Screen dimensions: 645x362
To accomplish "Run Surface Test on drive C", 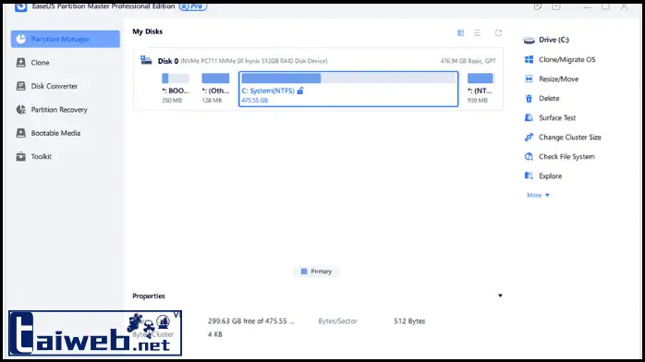I will pos(557,118).
